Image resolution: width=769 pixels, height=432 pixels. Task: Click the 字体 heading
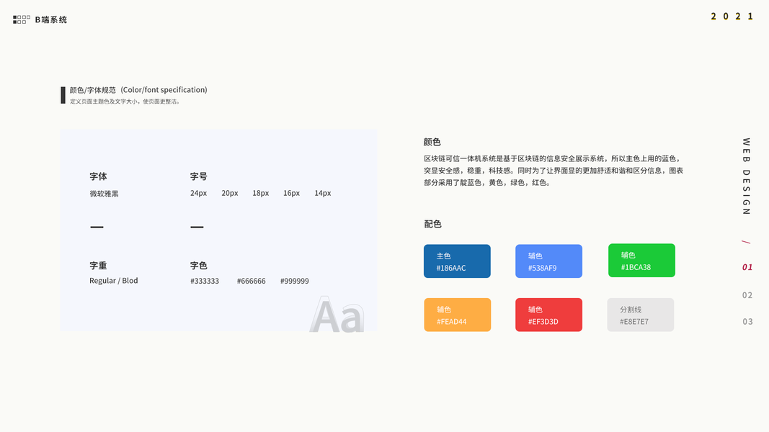click(98, 176)
